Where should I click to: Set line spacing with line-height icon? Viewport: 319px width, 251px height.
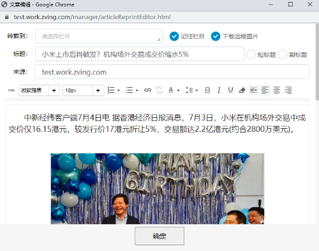(x=189, y=90)
